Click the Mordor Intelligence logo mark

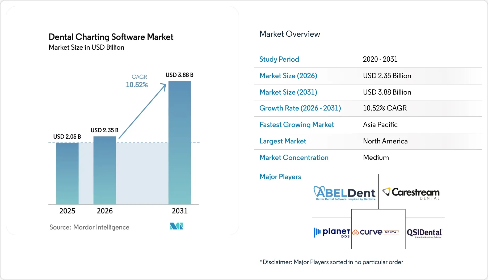[176, 226]
